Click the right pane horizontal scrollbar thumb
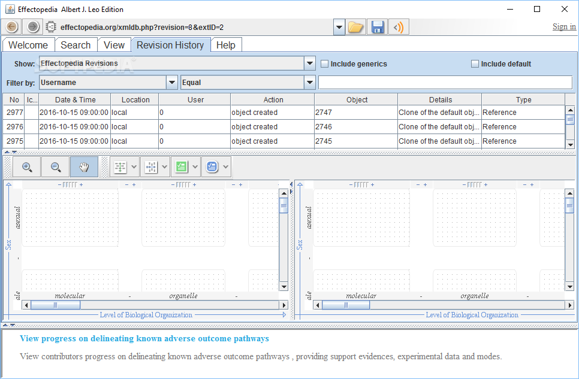 pyautogui.click(x=346, y=305)
